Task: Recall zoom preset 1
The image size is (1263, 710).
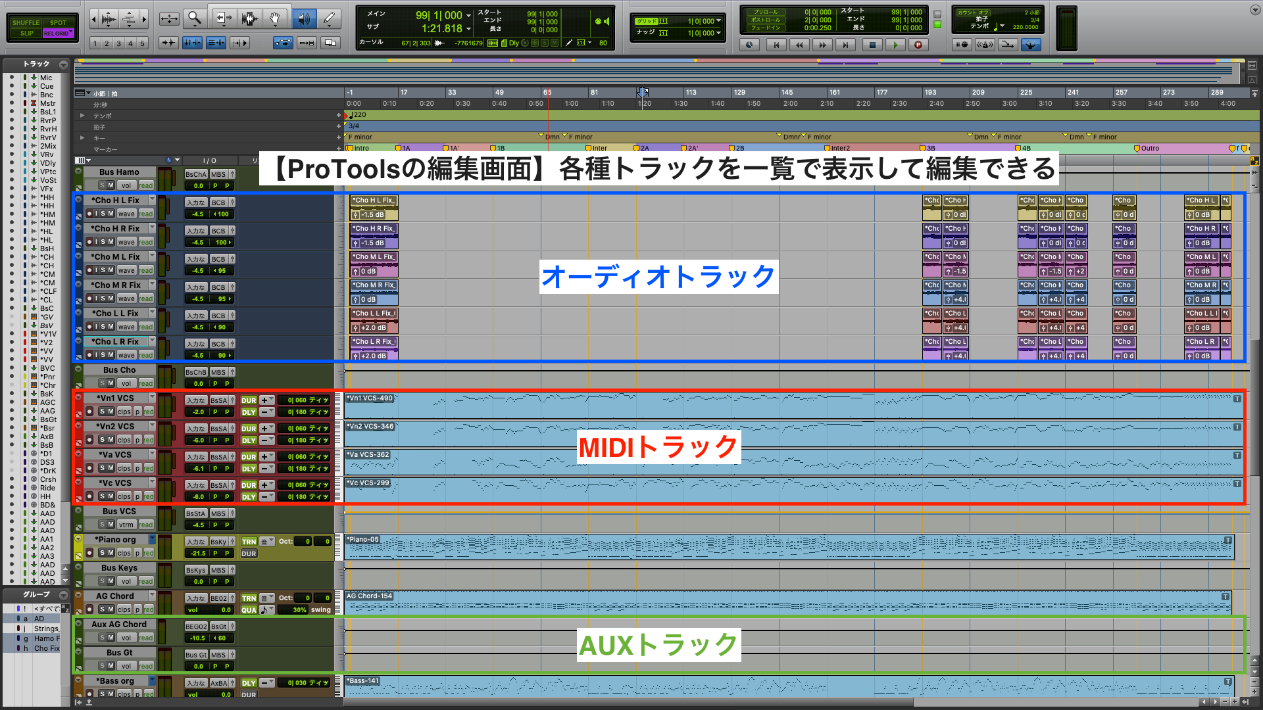Action: pyautogui.click(x=95, y=43)
